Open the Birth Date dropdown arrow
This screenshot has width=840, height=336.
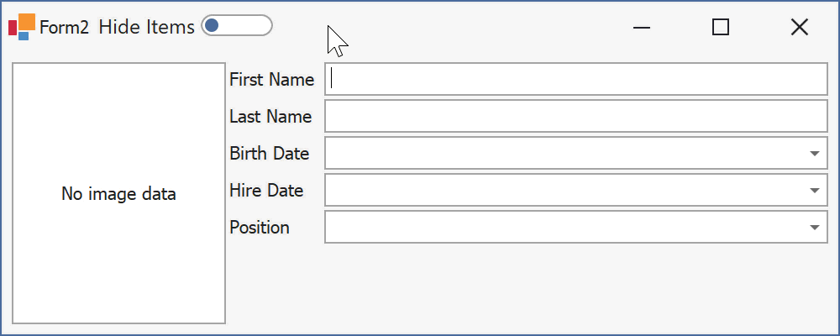coord(815,153)
